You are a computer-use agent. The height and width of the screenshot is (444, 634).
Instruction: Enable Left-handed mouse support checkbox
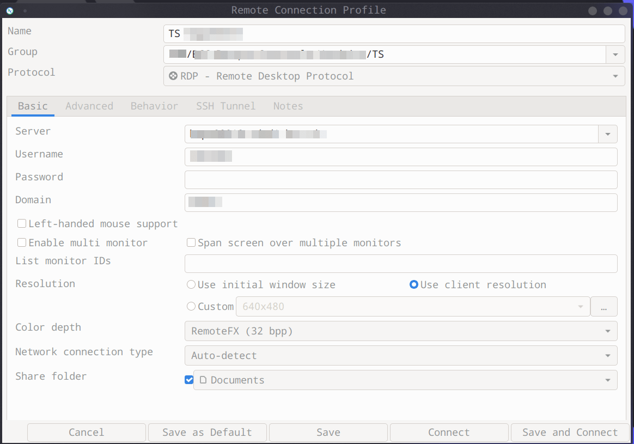point(22,224)
